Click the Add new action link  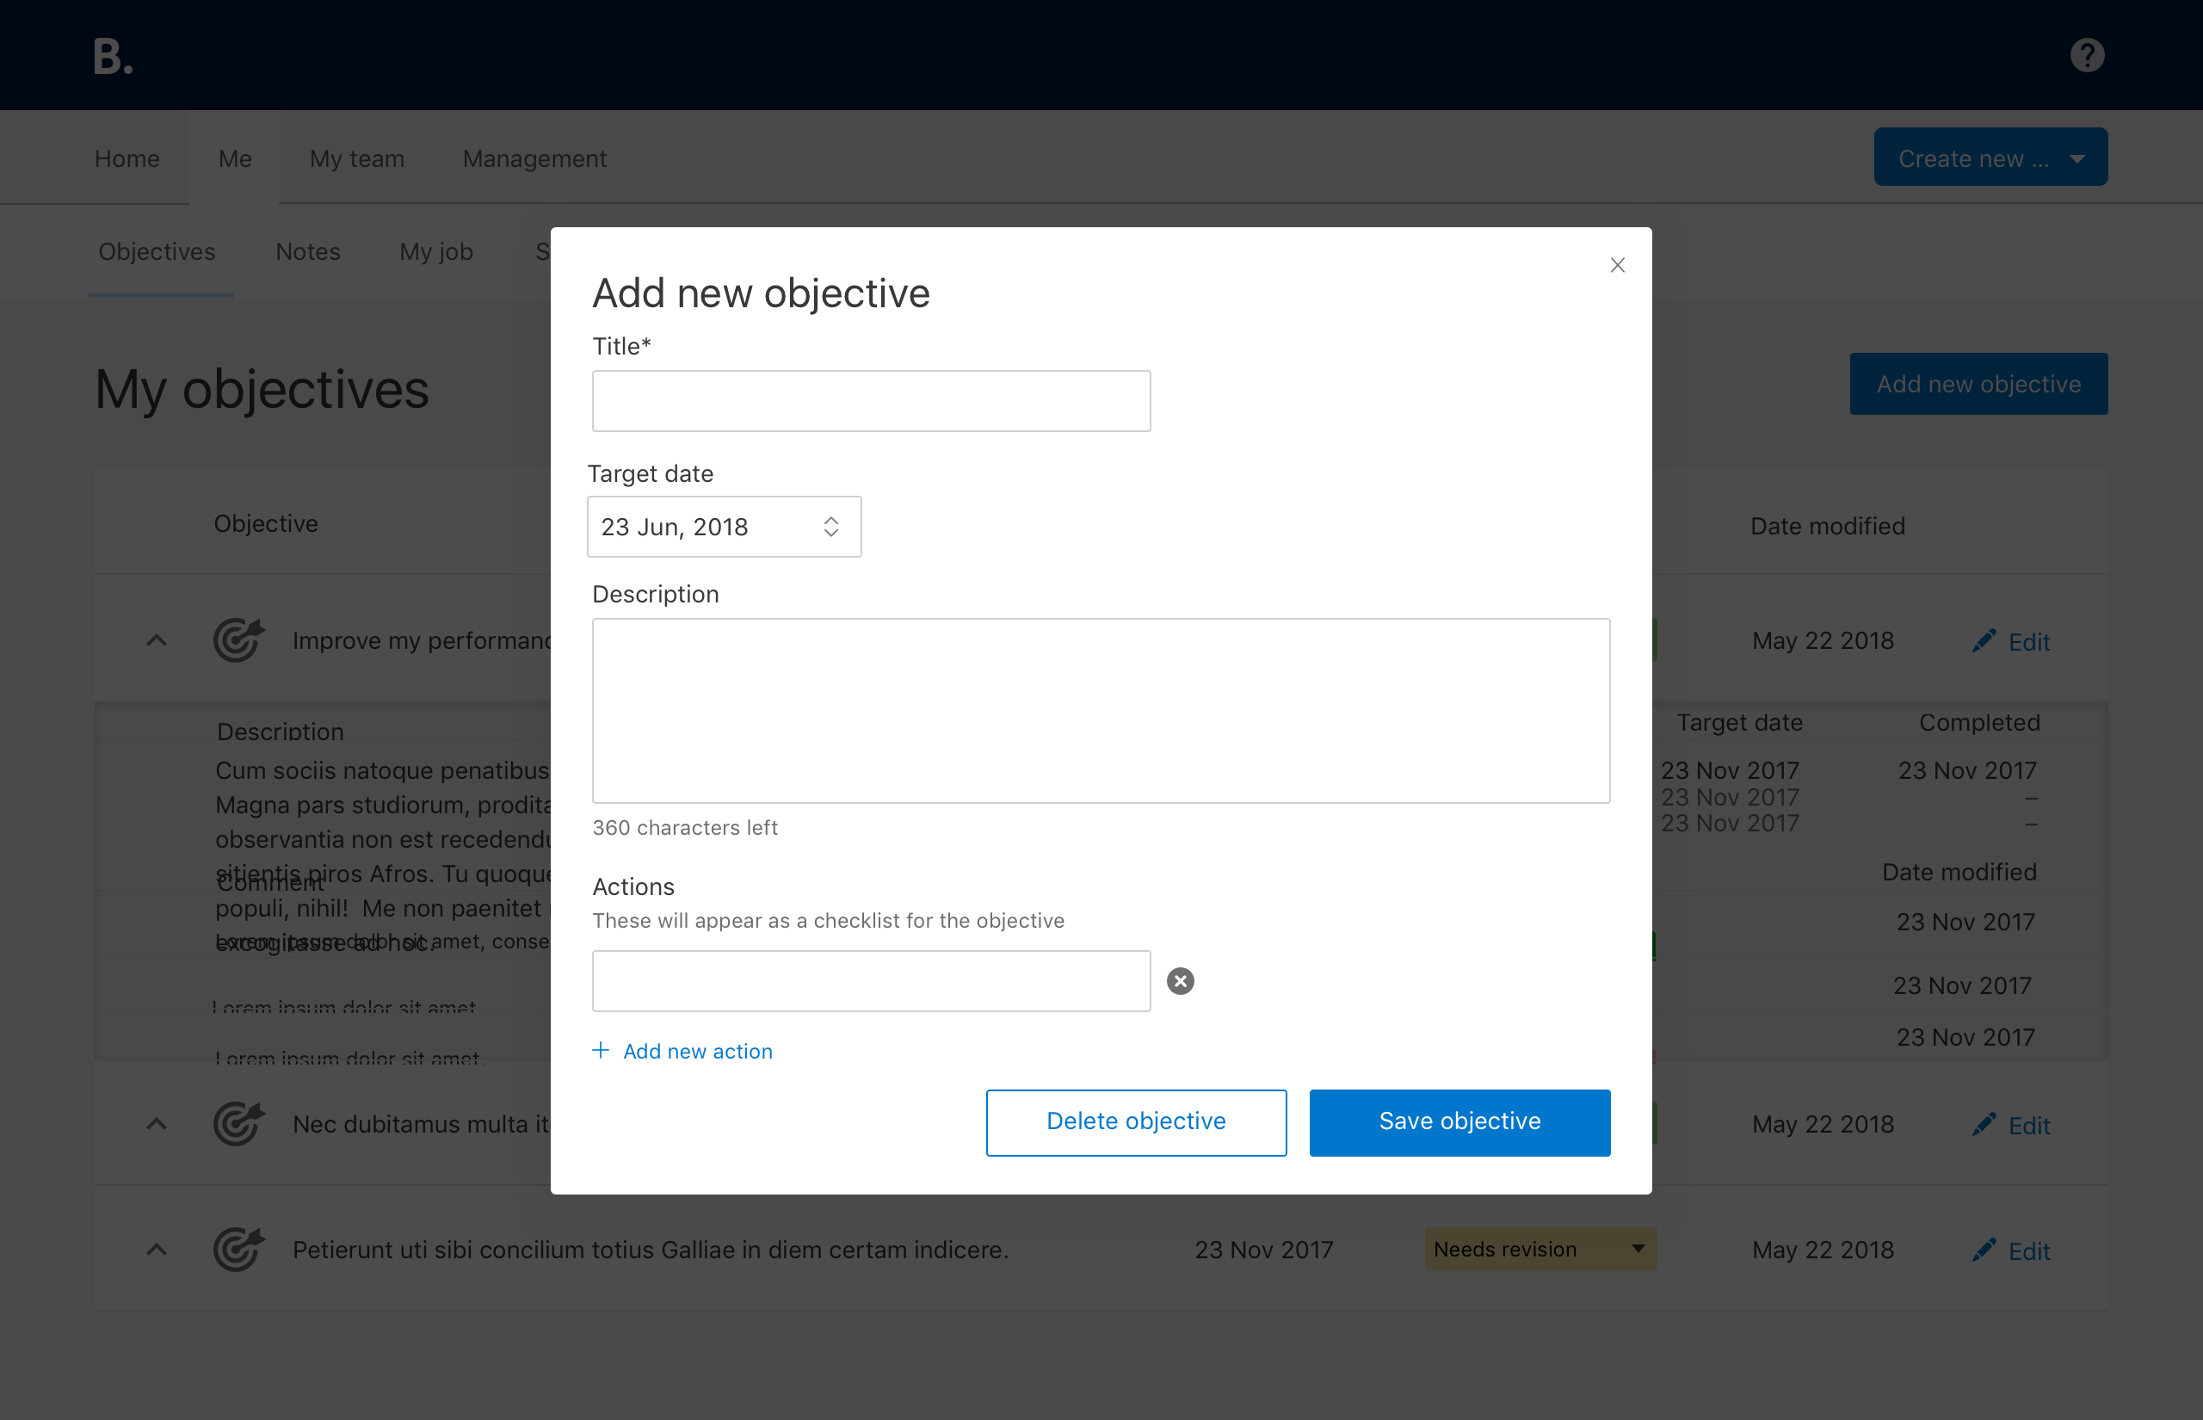(x=698, y=1051)
